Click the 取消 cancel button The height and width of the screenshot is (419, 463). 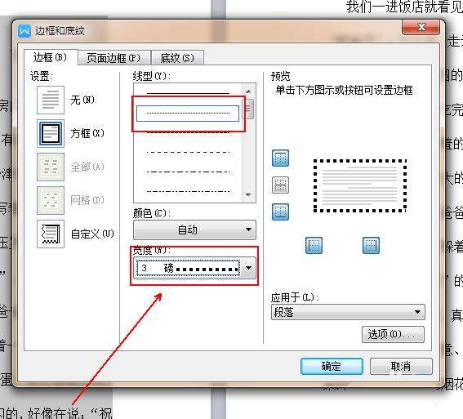click(x=401, y=367)
